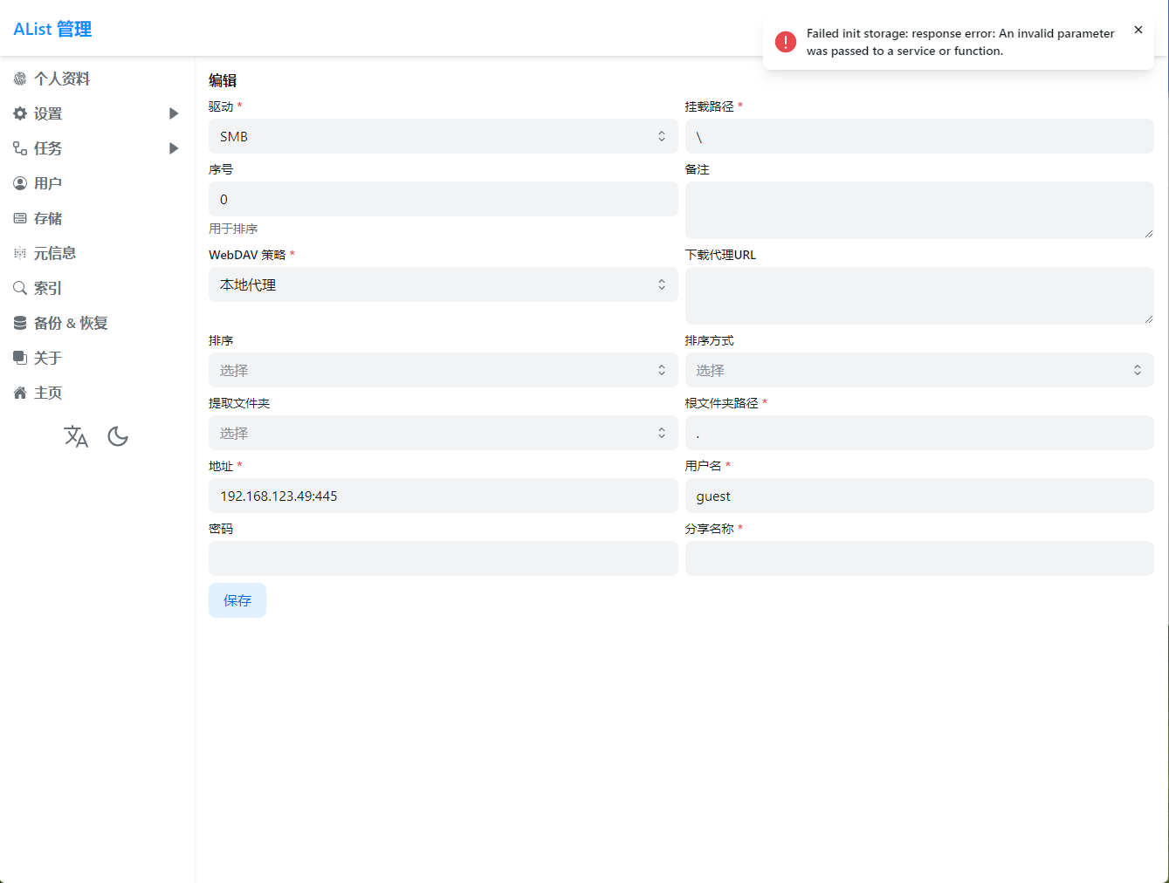Expand the 设置 submenu arrow
The image size is (1169, 883).
(174, 113)
